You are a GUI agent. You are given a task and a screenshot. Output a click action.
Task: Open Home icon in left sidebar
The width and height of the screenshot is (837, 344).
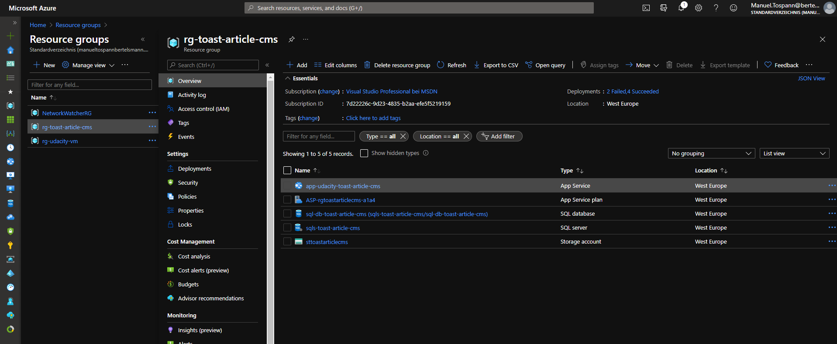click(10, 50)
